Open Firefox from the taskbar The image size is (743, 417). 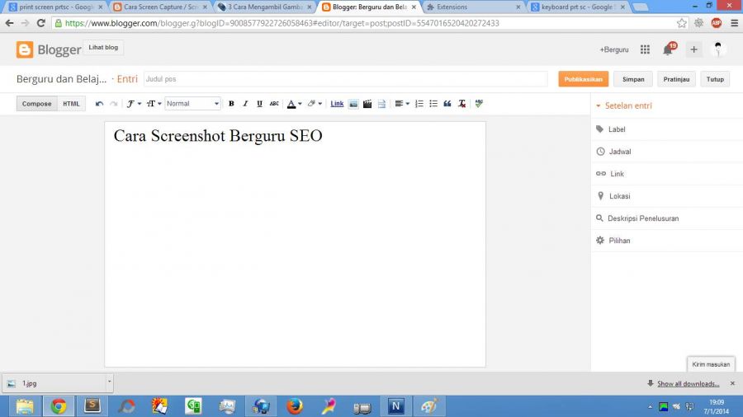click(x=294, y=406)
